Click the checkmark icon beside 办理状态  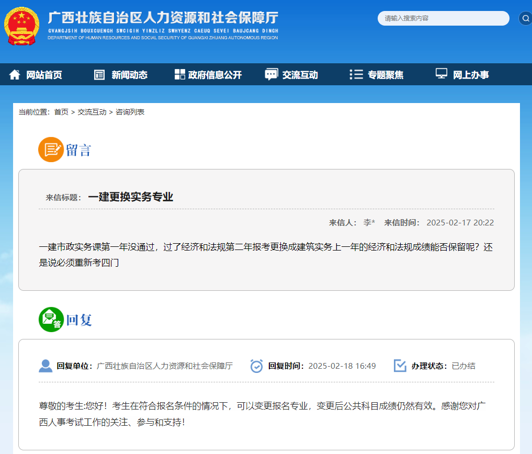coord(400,366)
